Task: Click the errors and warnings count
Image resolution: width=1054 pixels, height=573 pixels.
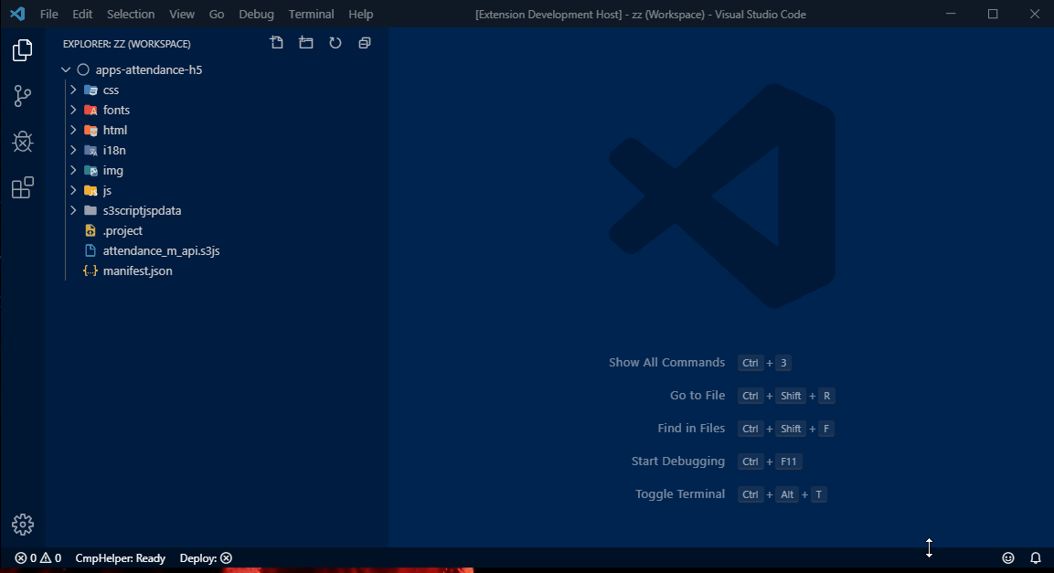Action: tap(38, 558)
